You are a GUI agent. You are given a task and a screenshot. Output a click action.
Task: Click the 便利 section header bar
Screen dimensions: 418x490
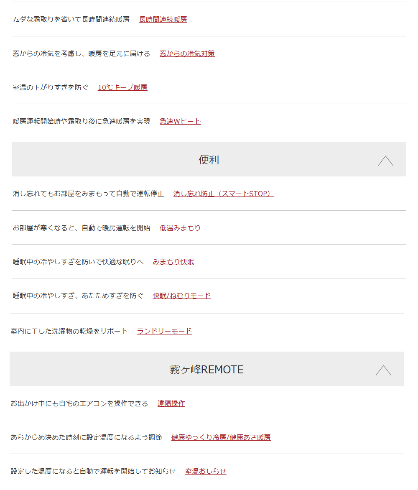click(209, 159)
